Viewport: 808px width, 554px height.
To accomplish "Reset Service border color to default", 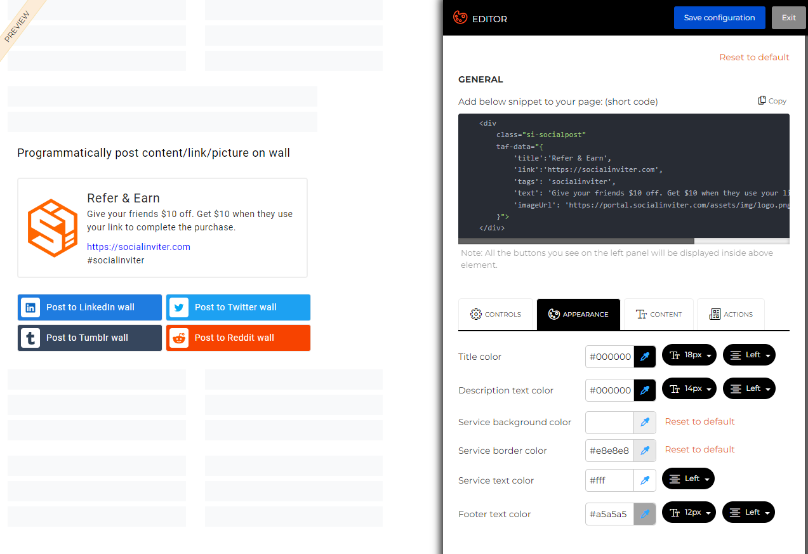I will coord(699,449).
